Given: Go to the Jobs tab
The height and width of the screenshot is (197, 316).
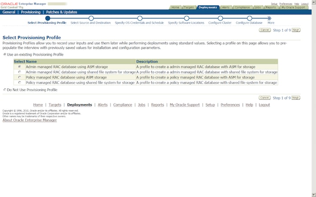Looking at the screenshot, I should pyautogui.click(x=258, y=8).
